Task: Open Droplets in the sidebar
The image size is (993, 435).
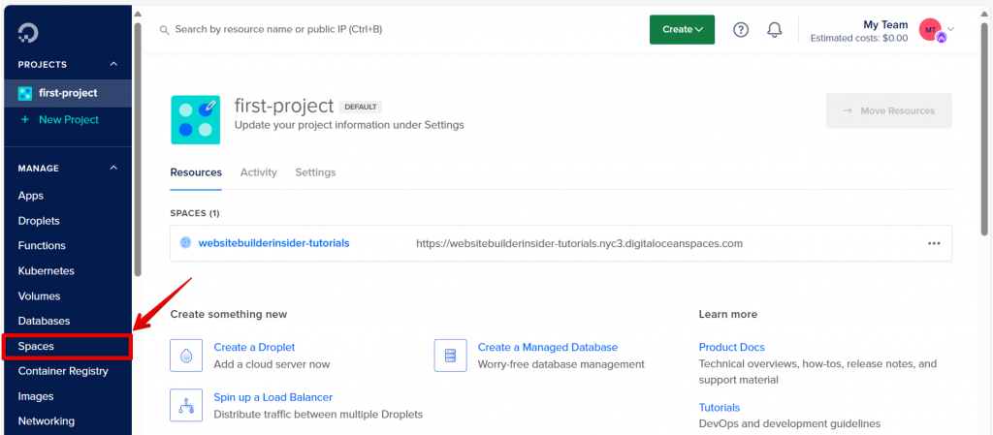Action: (39, 221)
